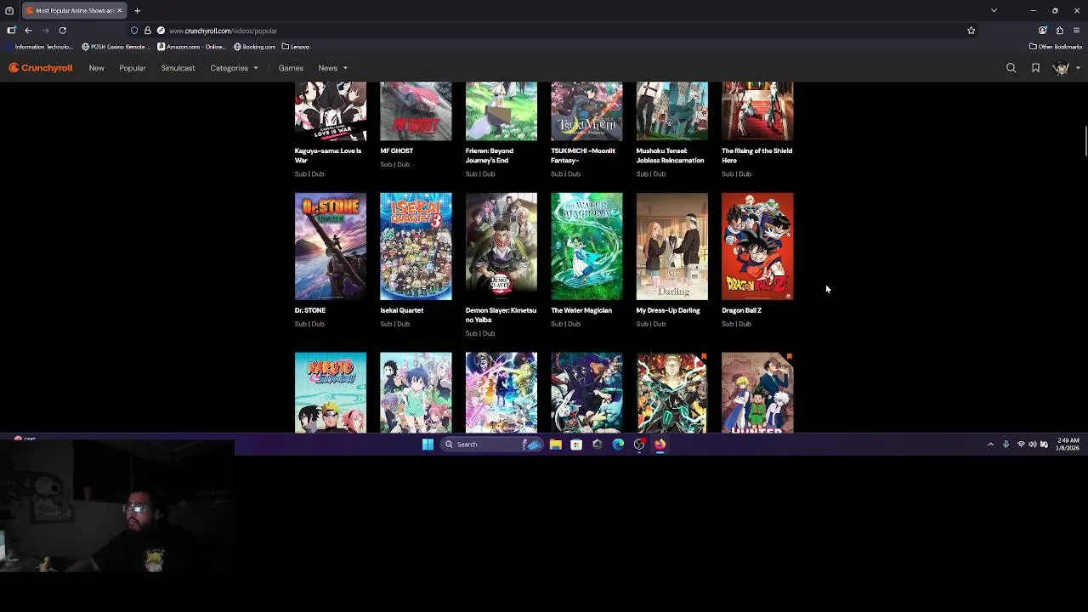Open the Amazon.com bookmark
This screenshot has height=612, width=1088.
(191, 47)
